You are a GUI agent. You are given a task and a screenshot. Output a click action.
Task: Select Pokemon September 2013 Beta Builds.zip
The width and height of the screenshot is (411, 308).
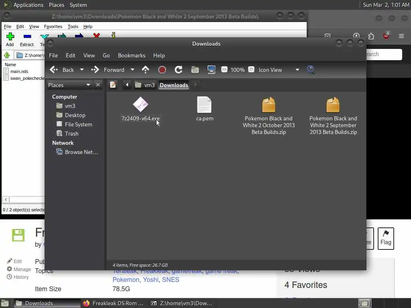point(333,115)
